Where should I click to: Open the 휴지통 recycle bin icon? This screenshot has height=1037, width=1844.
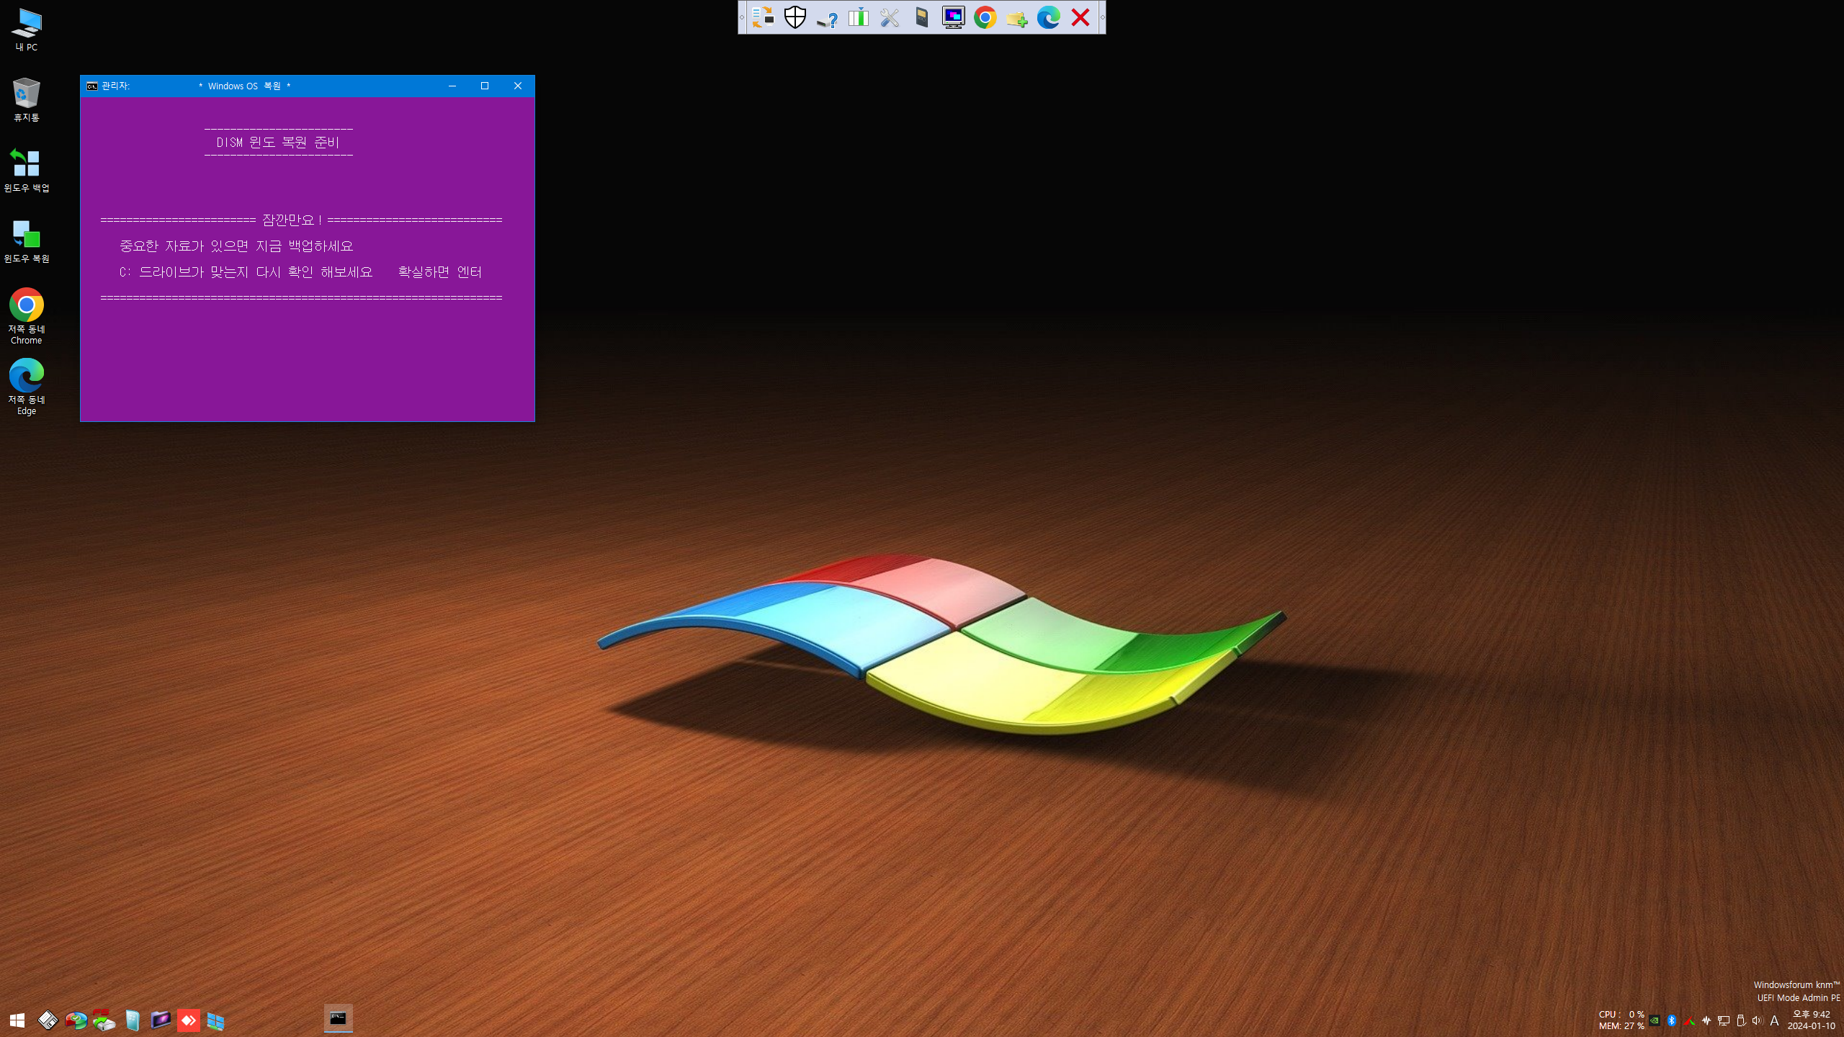pyautogui.click(x=27, y=99)
